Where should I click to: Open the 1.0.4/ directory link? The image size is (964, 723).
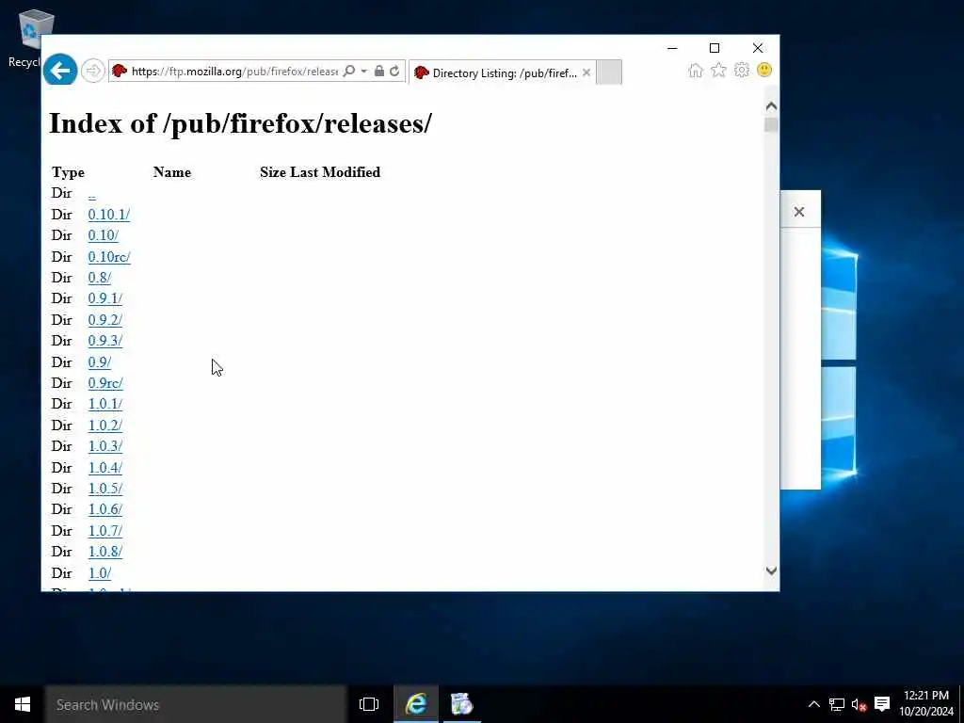[105, 468]
